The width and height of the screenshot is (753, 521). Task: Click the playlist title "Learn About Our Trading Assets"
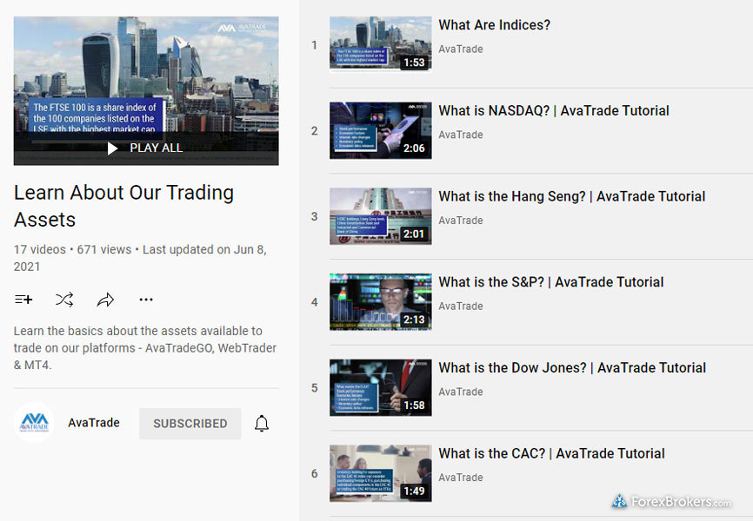[x=123, y=206]
